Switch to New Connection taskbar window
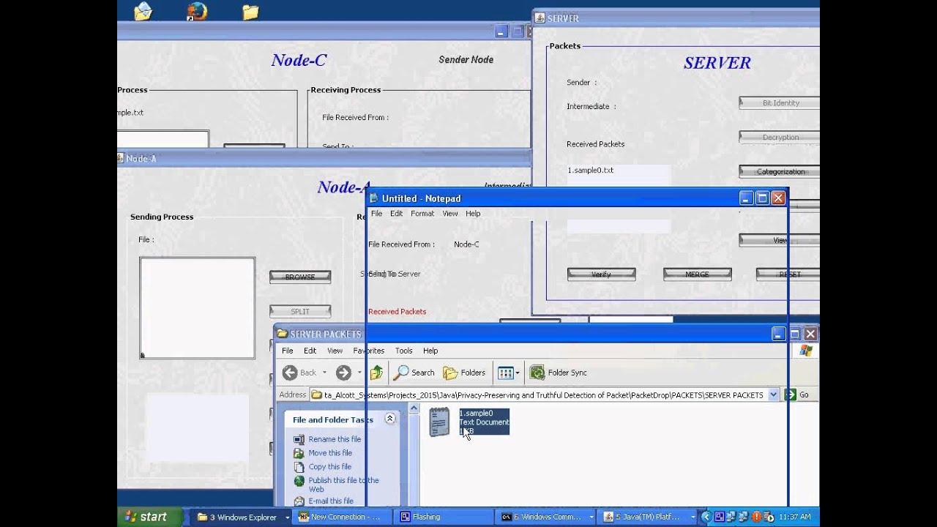This screenshot has width=937, height=527. 341,517
